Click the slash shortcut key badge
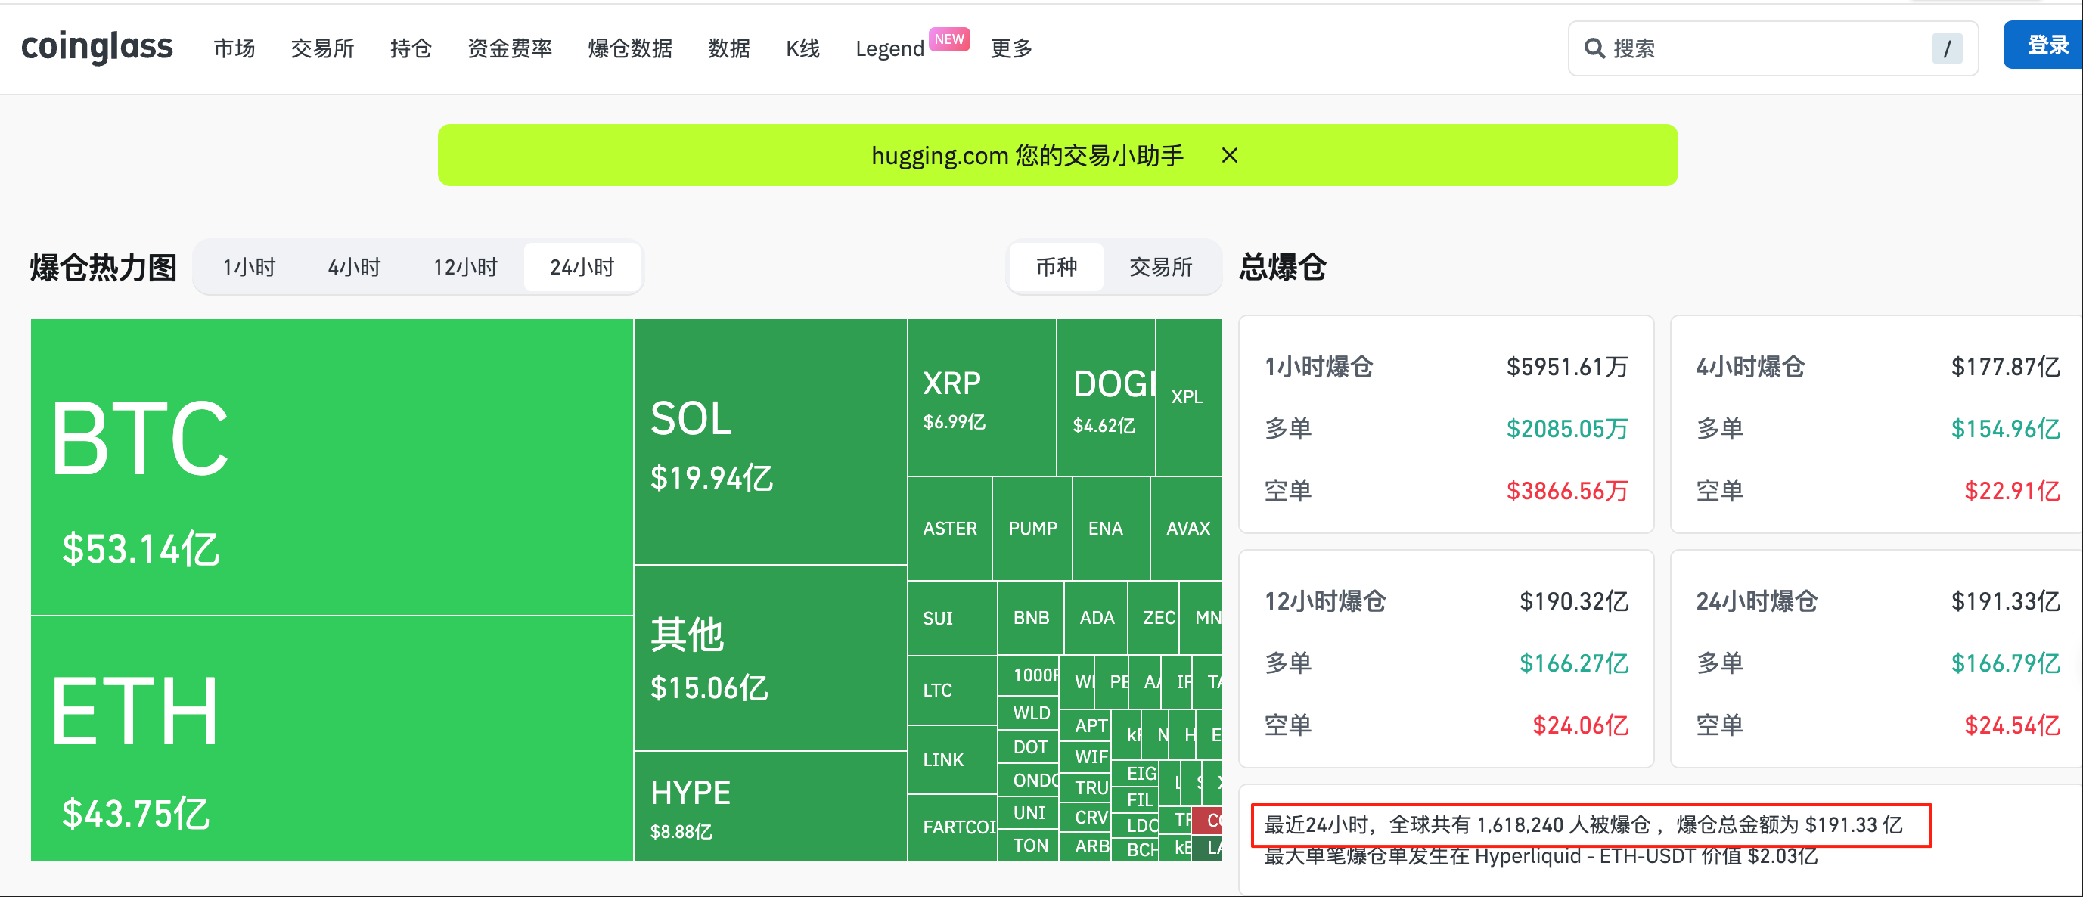The width and height of the screenshot is (2083, 897). click(x=1945, y=48)
